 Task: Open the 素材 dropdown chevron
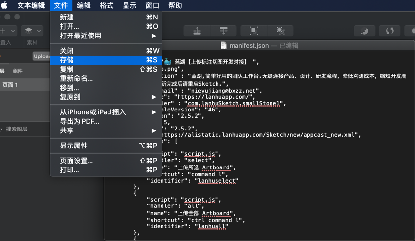pos(39,31)
